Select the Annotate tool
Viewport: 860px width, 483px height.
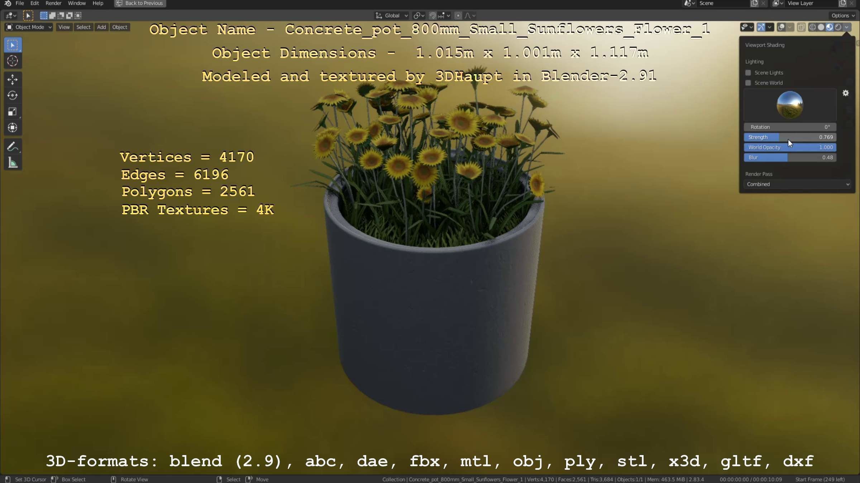pos(13,147)
